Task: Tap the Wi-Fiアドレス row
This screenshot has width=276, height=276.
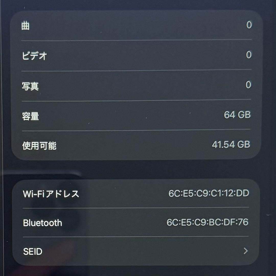Action: click(135, 194)
